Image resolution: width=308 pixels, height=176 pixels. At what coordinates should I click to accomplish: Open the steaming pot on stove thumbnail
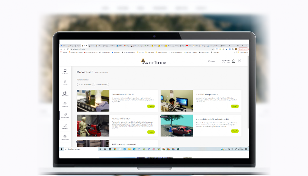click(x=93, y=101)
